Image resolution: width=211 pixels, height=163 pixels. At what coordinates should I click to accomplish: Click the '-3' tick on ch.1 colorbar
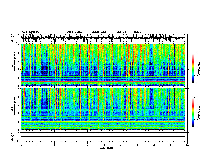196,54
